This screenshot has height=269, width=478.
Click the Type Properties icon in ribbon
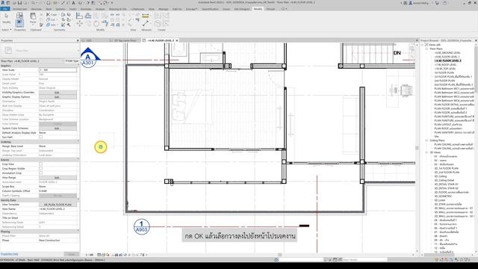20,15
